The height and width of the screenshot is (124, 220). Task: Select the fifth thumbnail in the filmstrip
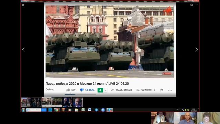(x=67, y=102)
